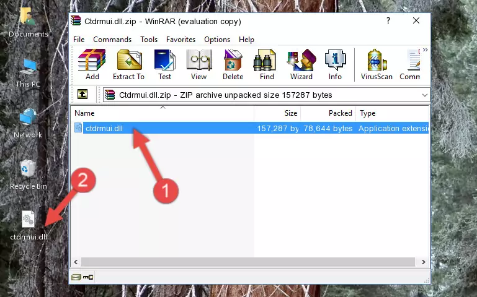
Task: Select the This PC desktop icon
Action: point(28,74)
